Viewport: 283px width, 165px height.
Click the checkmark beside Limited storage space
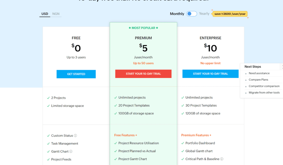pos(48,106)
